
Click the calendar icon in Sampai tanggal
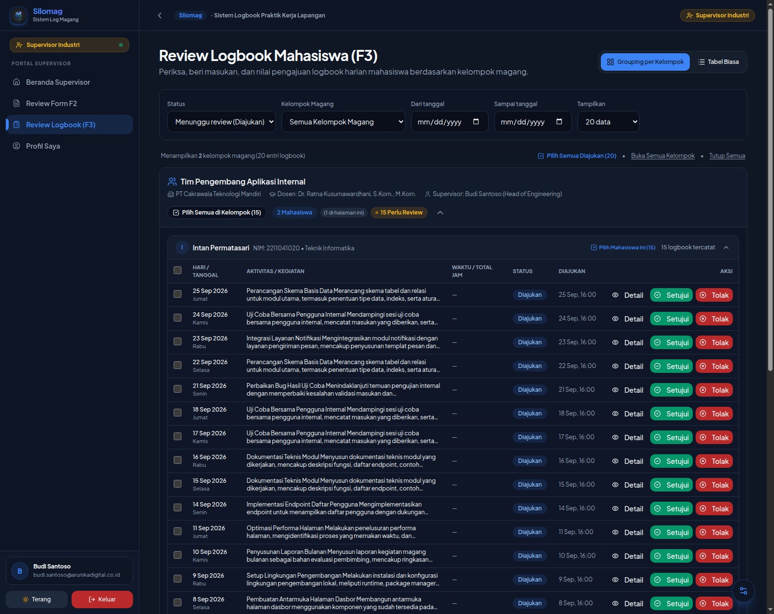(x=559, y=122)
